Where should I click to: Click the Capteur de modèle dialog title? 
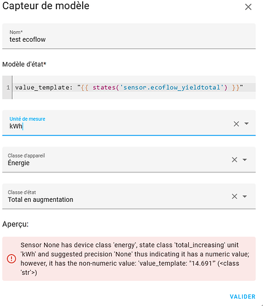coord(46,6)
